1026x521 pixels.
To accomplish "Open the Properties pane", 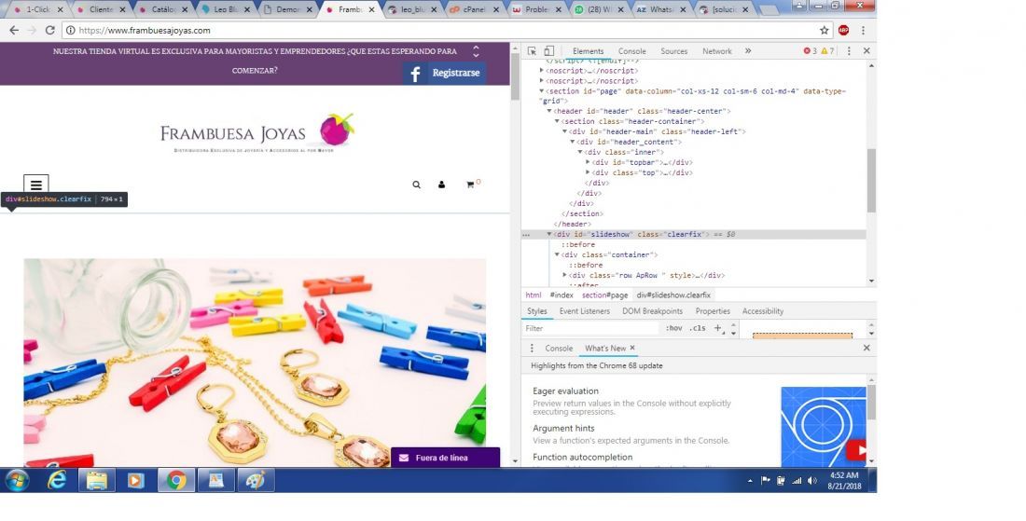I will [713, 311].
